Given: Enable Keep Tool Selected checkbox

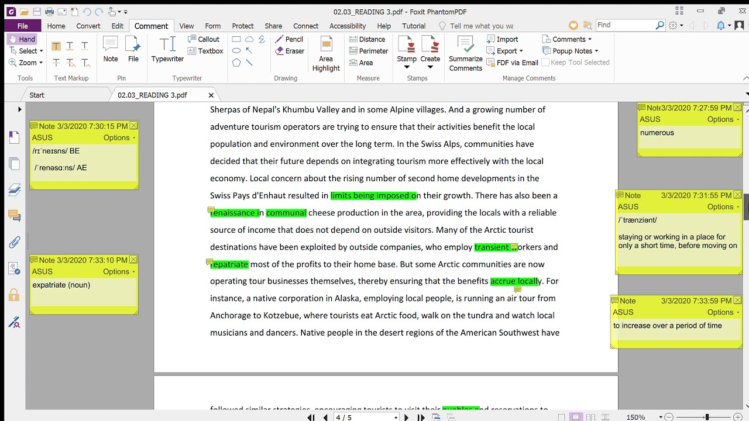Looking at the screenshot, I should [545, 63].
